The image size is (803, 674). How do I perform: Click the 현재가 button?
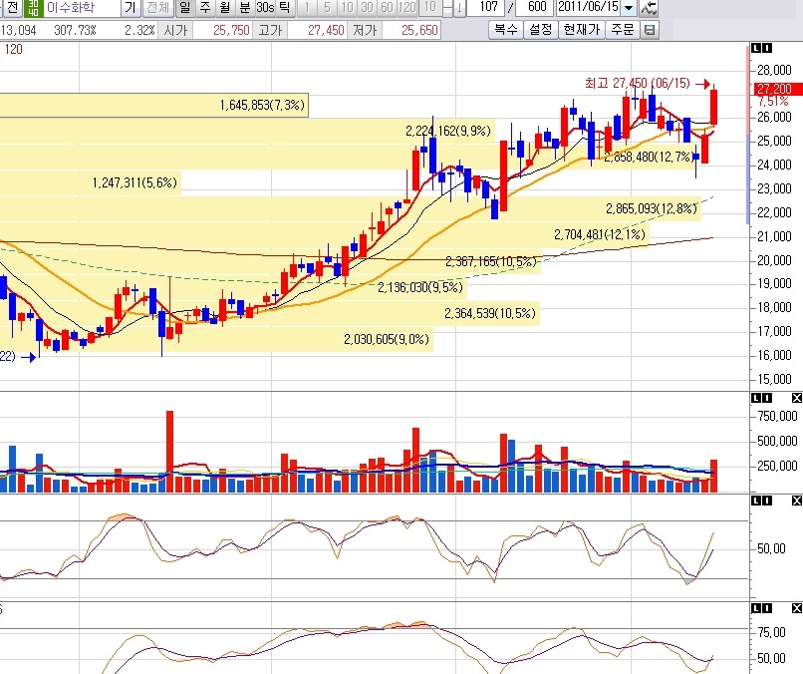(x=581, y=30)
